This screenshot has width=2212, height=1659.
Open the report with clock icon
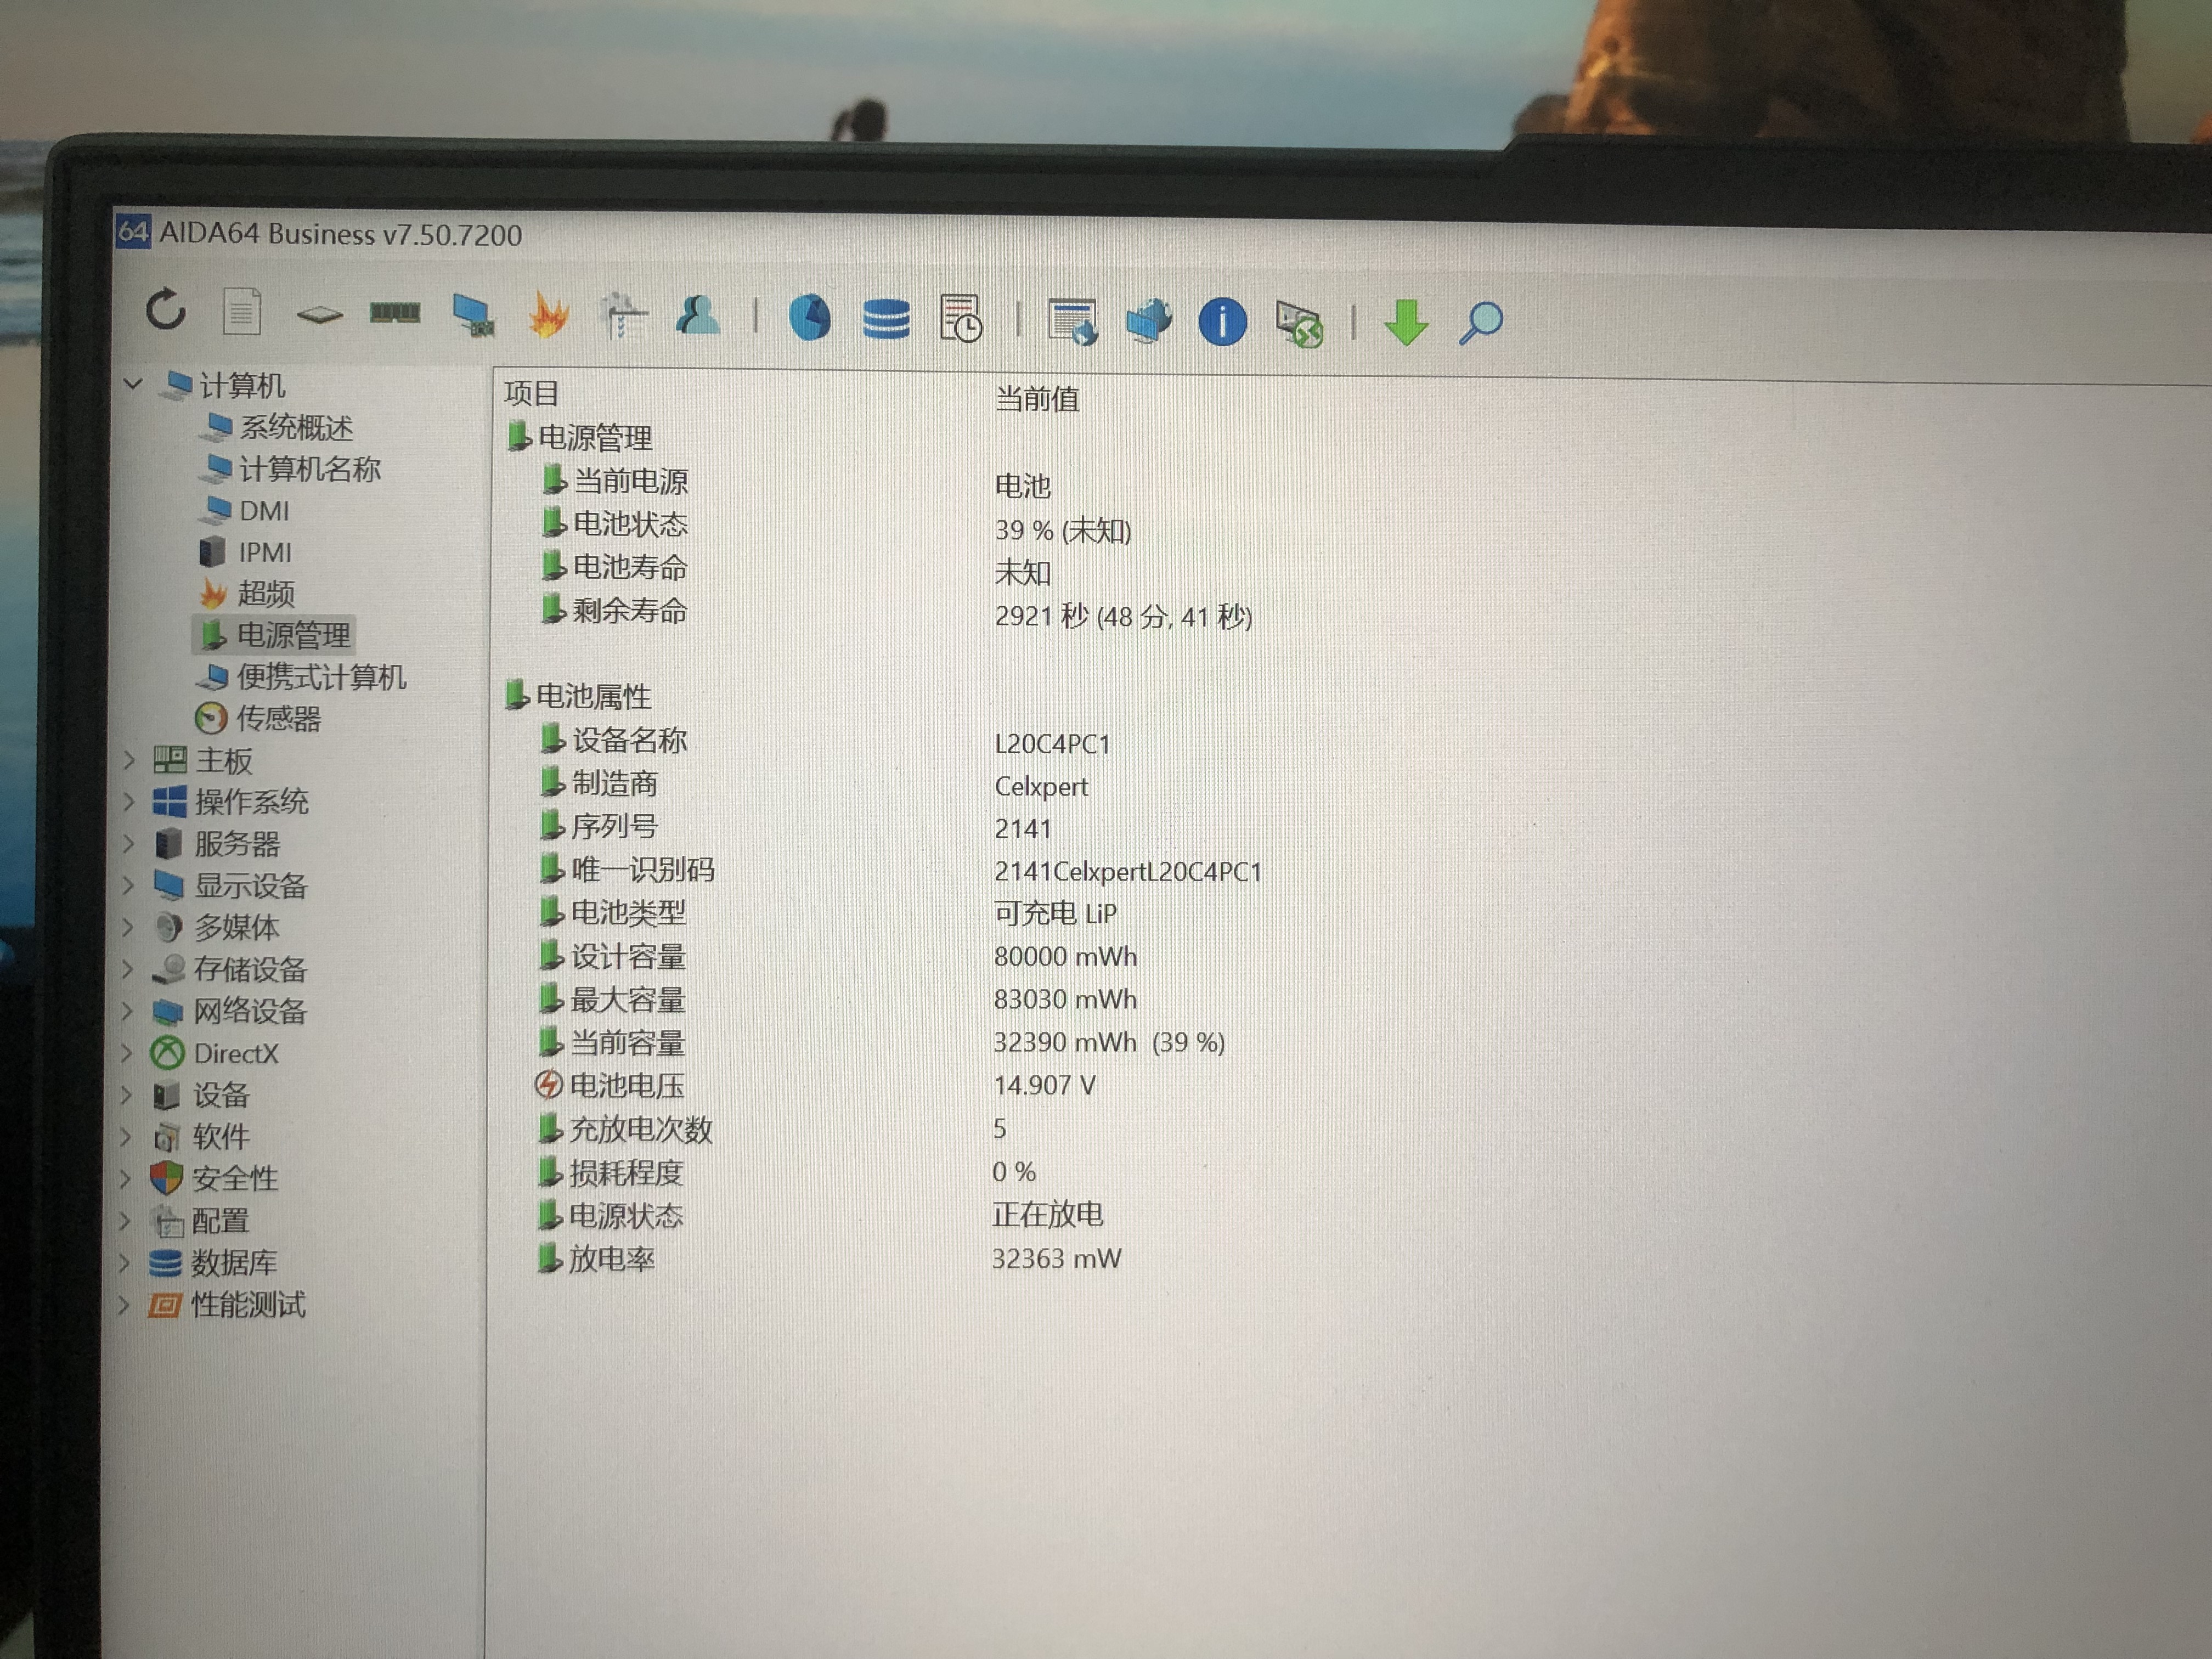[x=961, y=319]
